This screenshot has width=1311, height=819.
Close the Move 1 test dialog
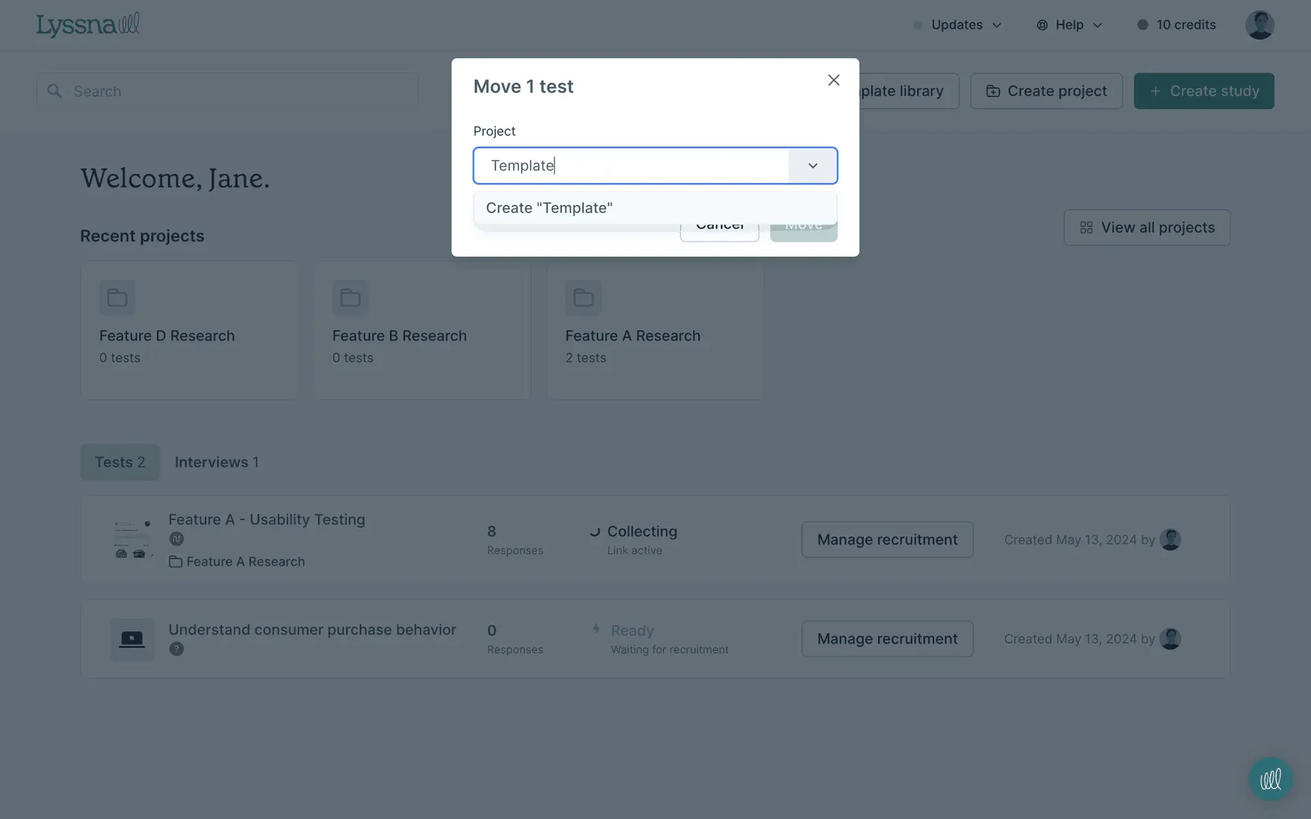coord(833,81)
